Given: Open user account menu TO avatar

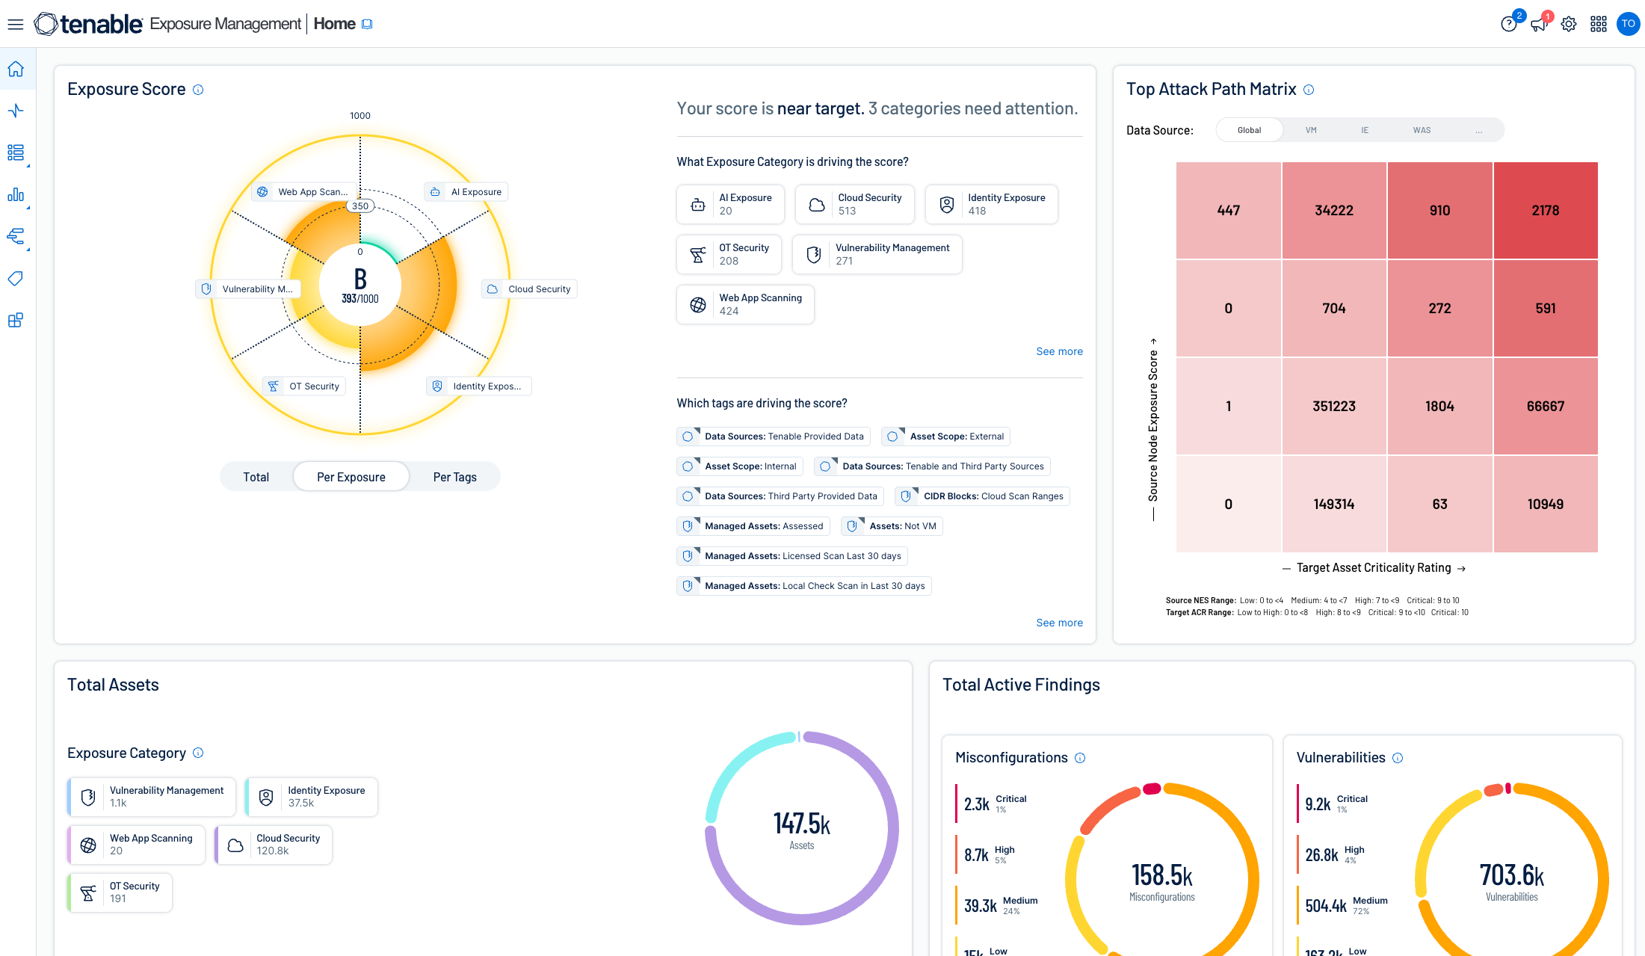Looking at the screenshot, I should point(1628,24).
